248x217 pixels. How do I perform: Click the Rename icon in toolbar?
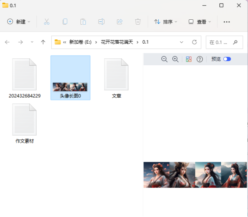101,22
